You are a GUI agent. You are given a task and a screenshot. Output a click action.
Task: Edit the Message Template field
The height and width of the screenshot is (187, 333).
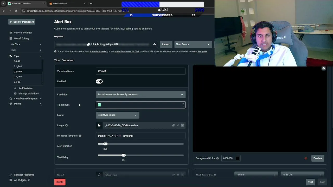coord(140,136)
